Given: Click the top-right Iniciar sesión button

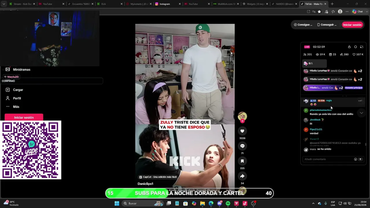Looking at the screenshot, I should click(352, 25).
